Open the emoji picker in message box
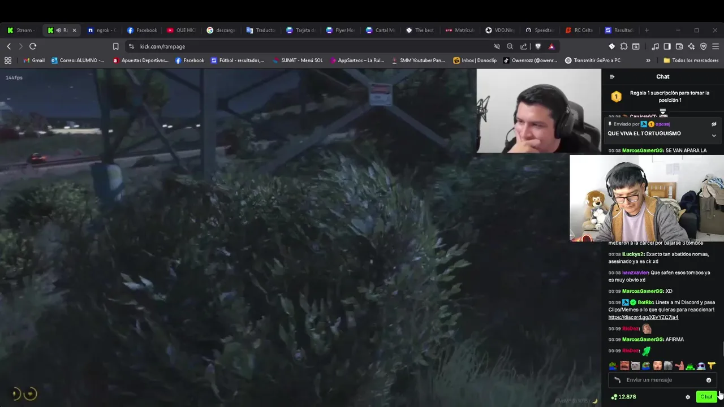The width and height of the screenshot is (724, 407). (x=709, y=380)
